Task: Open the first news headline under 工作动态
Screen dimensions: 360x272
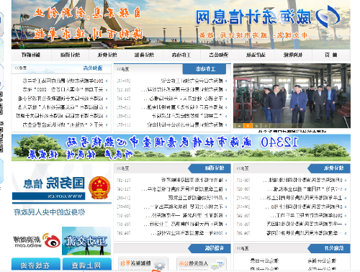Action: click(x=192, y=81)
